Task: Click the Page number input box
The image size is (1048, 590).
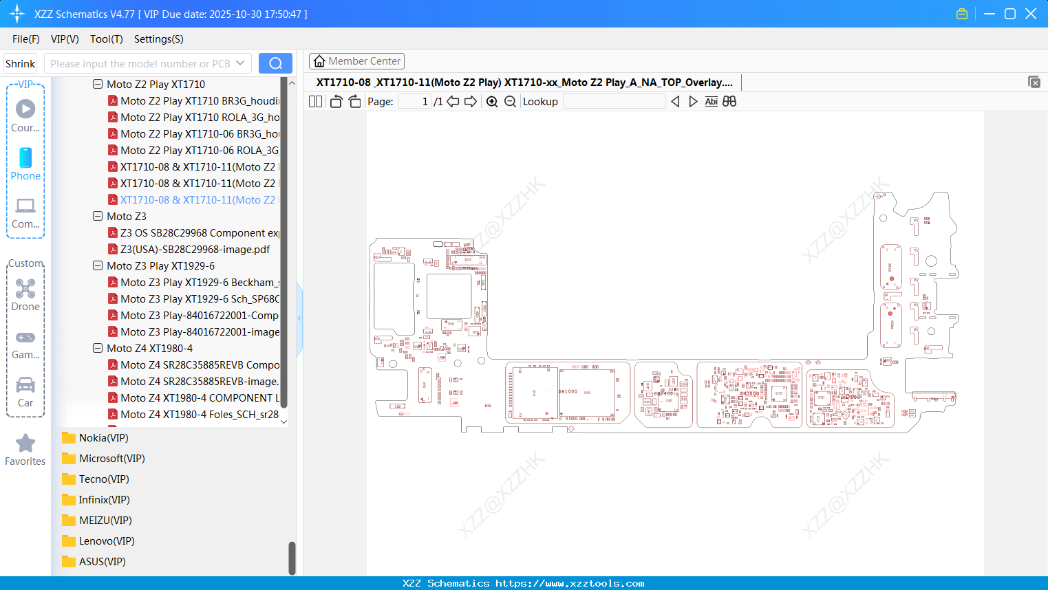Action: coord(415,102)
